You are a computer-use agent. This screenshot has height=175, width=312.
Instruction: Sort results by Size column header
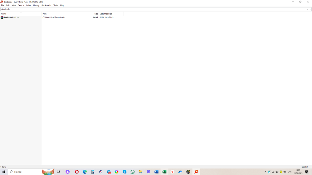(91, 14)
